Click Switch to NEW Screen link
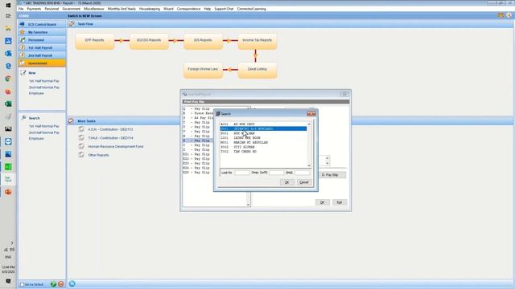Screen dimensions: 515x289 [x=84, y=16]
